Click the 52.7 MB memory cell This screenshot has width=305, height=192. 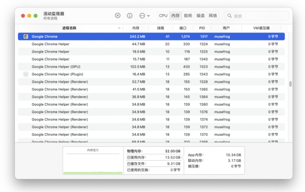pyautogui.click(x=139, y=82)
